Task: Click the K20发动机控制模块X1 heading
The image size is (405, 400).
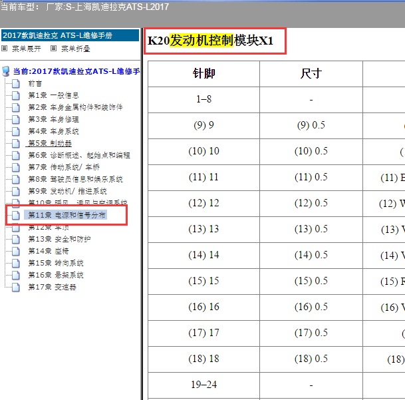Action: pos(210,41)
